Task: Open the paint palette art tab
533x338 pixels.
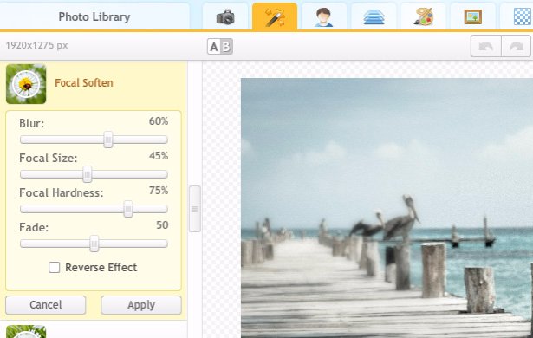Action: click(423, 16)
